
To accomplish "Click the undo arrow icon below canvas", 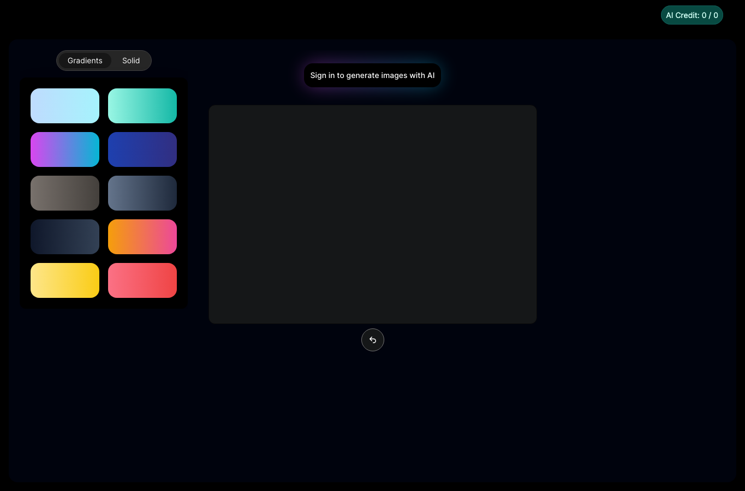I will [373, 340].
